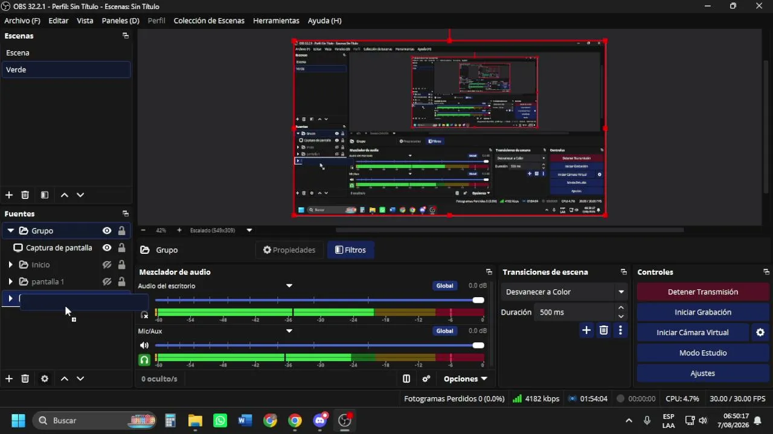This screenshot has height=434, width=773.
Task: Open WhatsApp from the taskbar
Action: pyautogui.click(x=220, y=420)
